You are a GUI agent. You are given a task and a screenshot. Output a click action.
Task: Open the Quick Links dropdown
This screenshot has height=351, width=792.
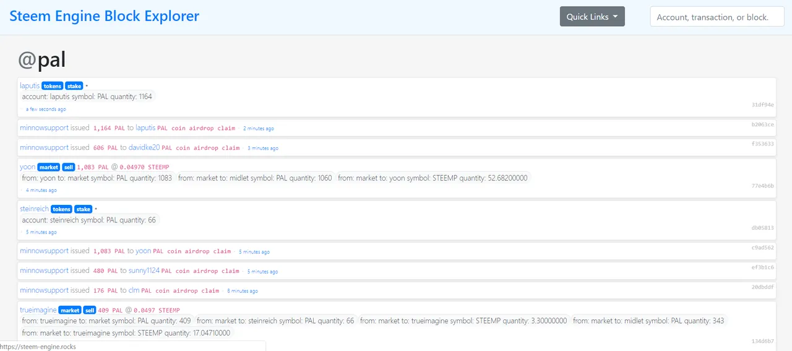tap(592, 17)
